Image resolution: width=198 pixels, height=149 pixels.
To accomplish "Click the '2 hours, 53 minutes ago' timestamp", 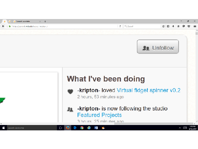I will (101, 97).
